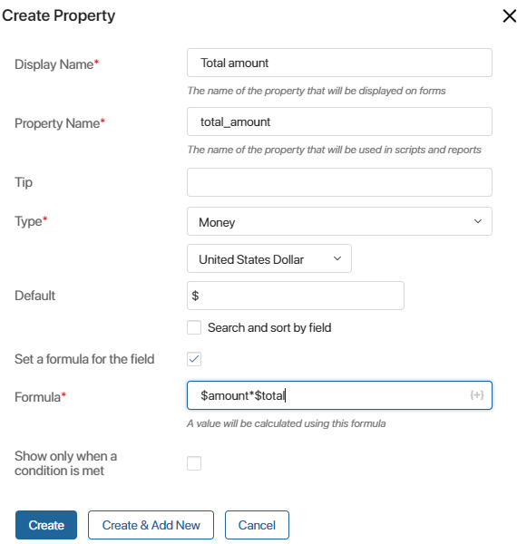Tick the Show only when condition is met checkbox
The image size is (517, 544).
pyautogui.click(x=194, y=463)
